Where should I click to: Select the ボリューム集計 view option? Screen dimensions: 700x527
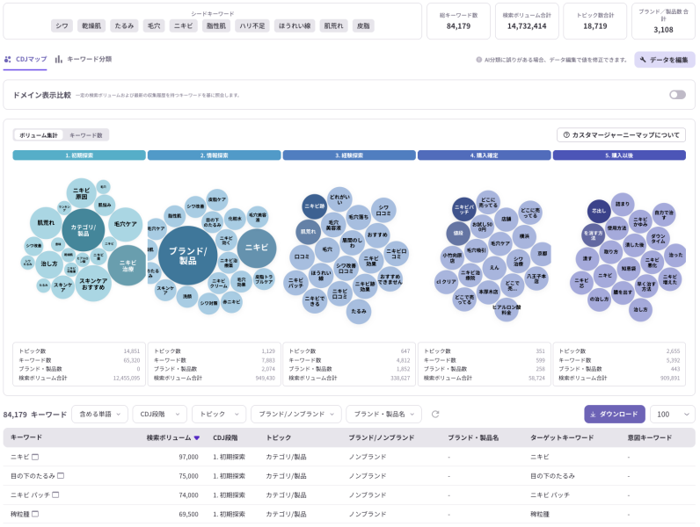[39, 135]
